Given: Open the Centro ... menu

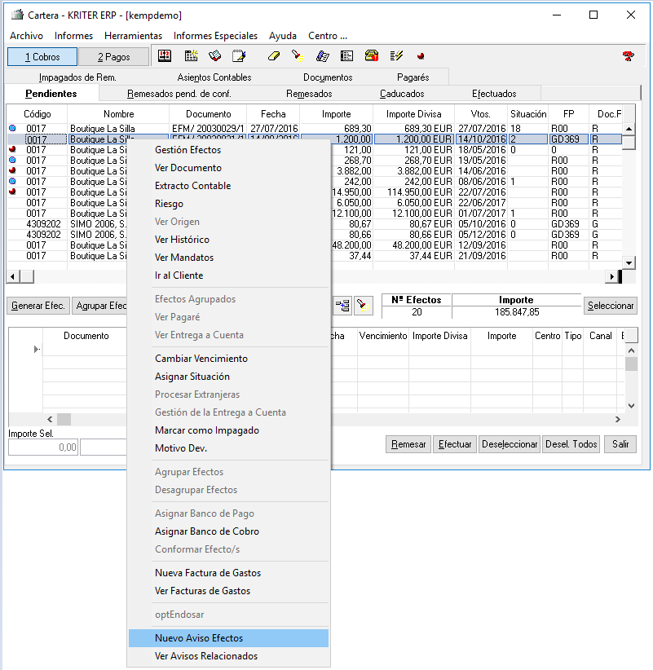Looking at the screenshot, I should pos(328,36).
